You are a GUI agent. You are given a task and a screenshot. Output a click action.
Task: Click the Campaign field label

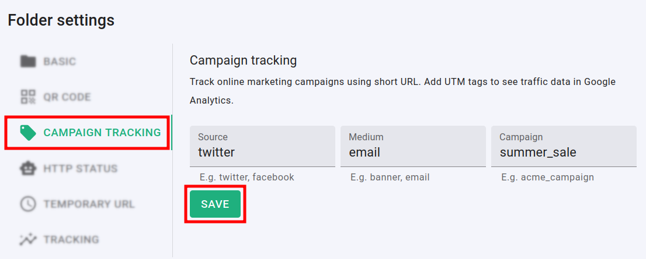point(521,137)
